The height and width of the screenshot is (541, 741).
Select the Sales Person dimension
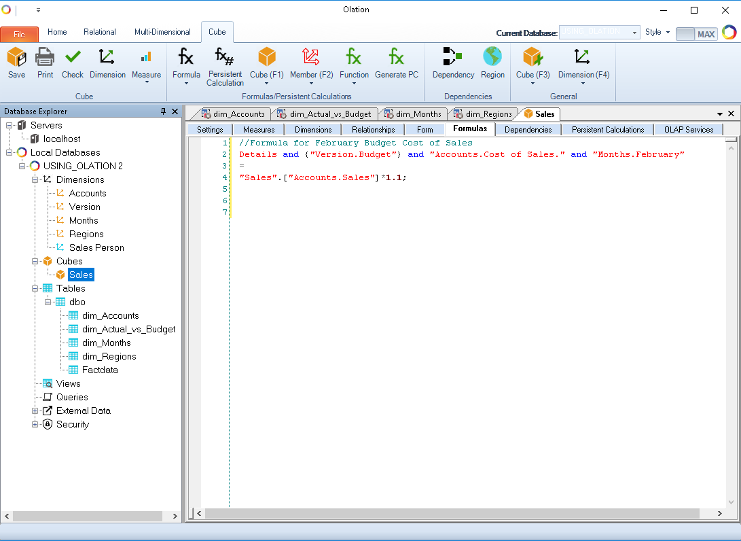pyautogui.click(x=96, y=248)
